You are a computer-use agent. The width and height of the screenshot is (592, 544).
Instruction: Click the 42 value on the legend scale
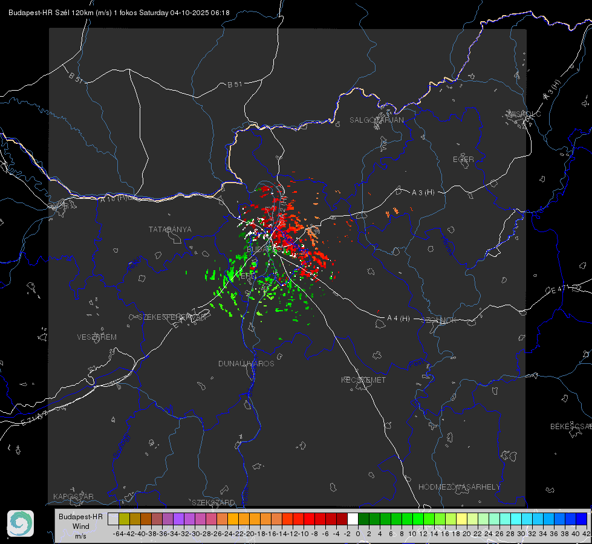pyautogui.click(x=587, y=534)
